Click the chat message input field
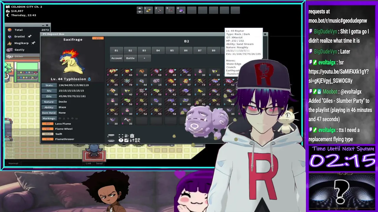The width and height of the screenshot is (378, 212). click(53, 163)
